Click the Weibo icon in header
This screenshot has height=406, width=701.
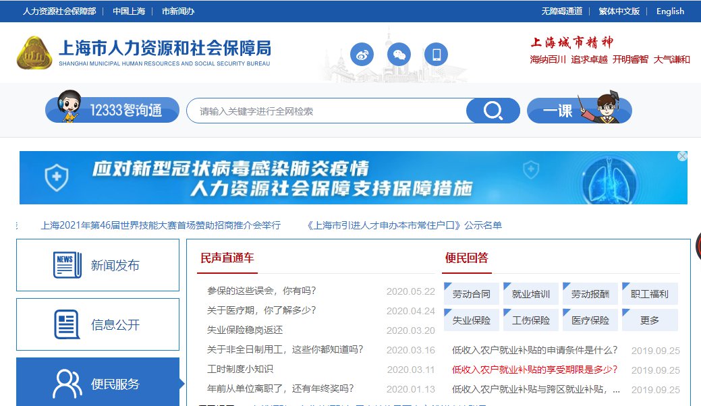tap(362, 54)
